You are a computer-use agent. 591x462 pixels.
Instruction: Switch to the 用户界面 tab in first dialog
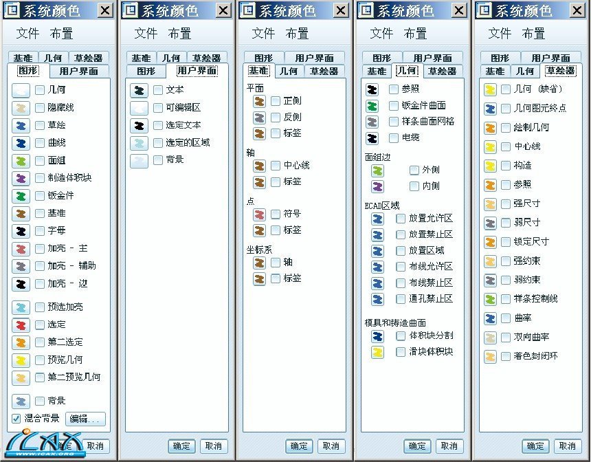[x=78, y=71]
